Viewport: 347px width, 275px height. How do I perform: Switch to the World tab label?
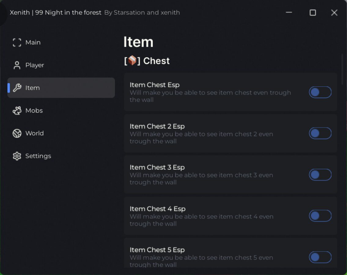[35, 133]
